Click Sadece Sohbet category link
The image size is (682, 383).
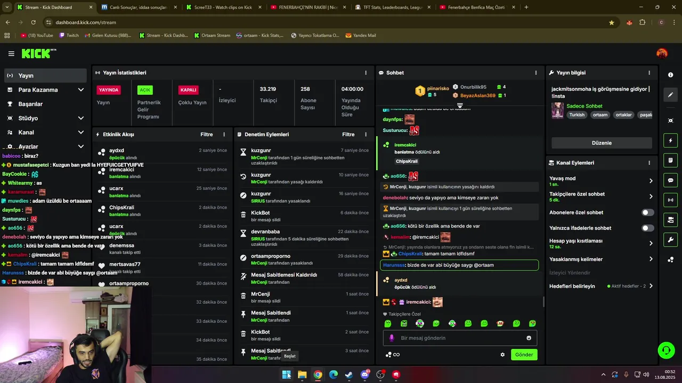584,106
